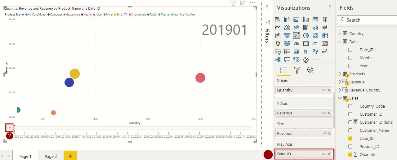The image size is (397, 160).
Task: Open more visuals ellipsis in Visualizations
Action: coord(315,60)
